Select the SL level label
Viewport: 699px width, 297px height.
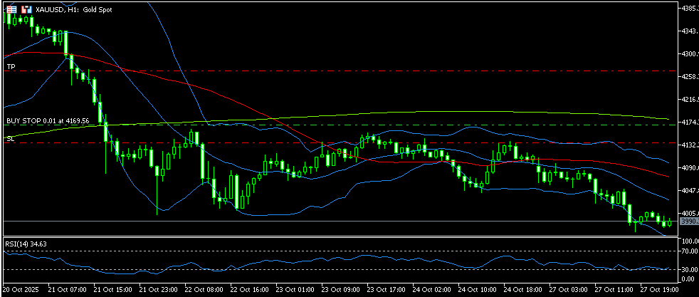pos(10,139)
